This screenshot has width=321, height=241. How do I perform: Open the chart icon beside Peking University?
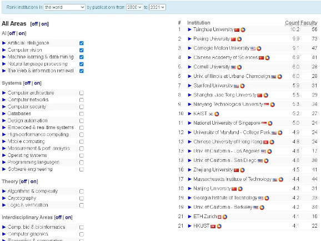[239, 39]
